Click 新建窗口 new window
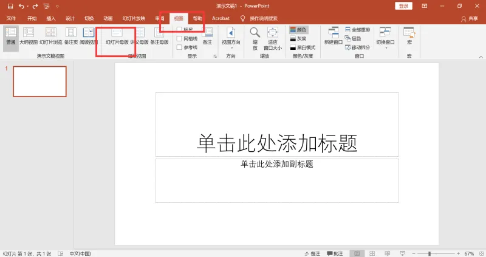486x257 pixels. tap(334, 36)
